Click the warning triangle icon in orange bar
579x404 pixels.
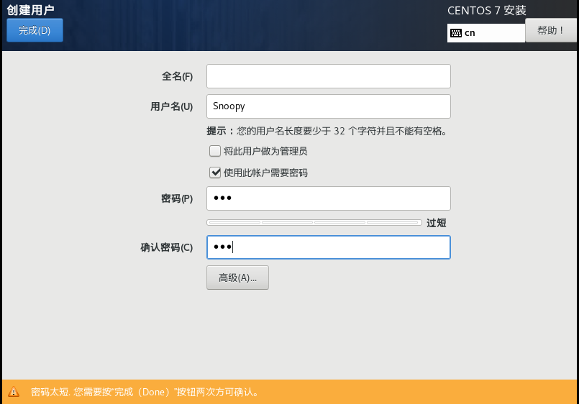[x=14, y=392]
